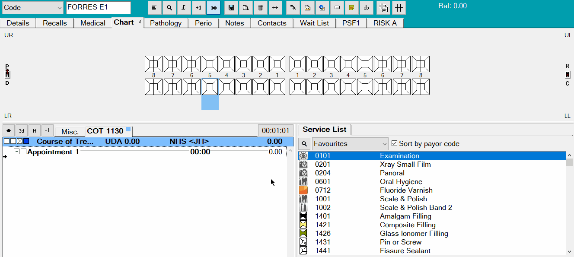Click the Service List scrollbar down arrow
574x257 pixels.
570,252
